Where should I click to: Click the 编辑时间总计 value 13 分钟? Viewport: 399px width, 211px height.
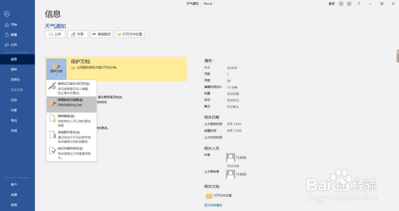[232, 87]
